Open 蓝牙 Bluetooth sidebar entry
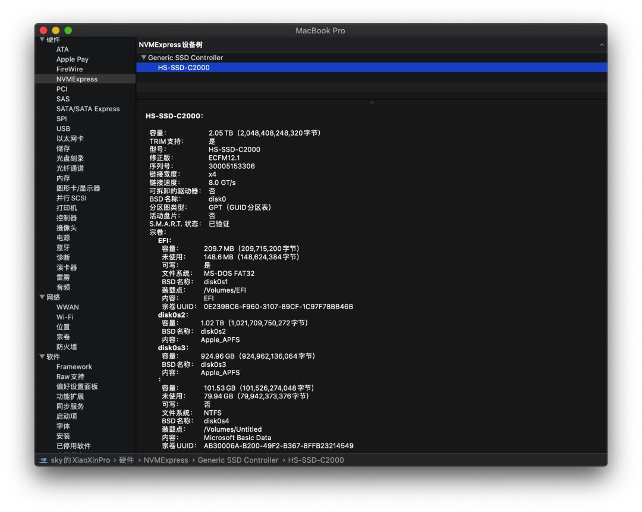 (x=63, y=247)
